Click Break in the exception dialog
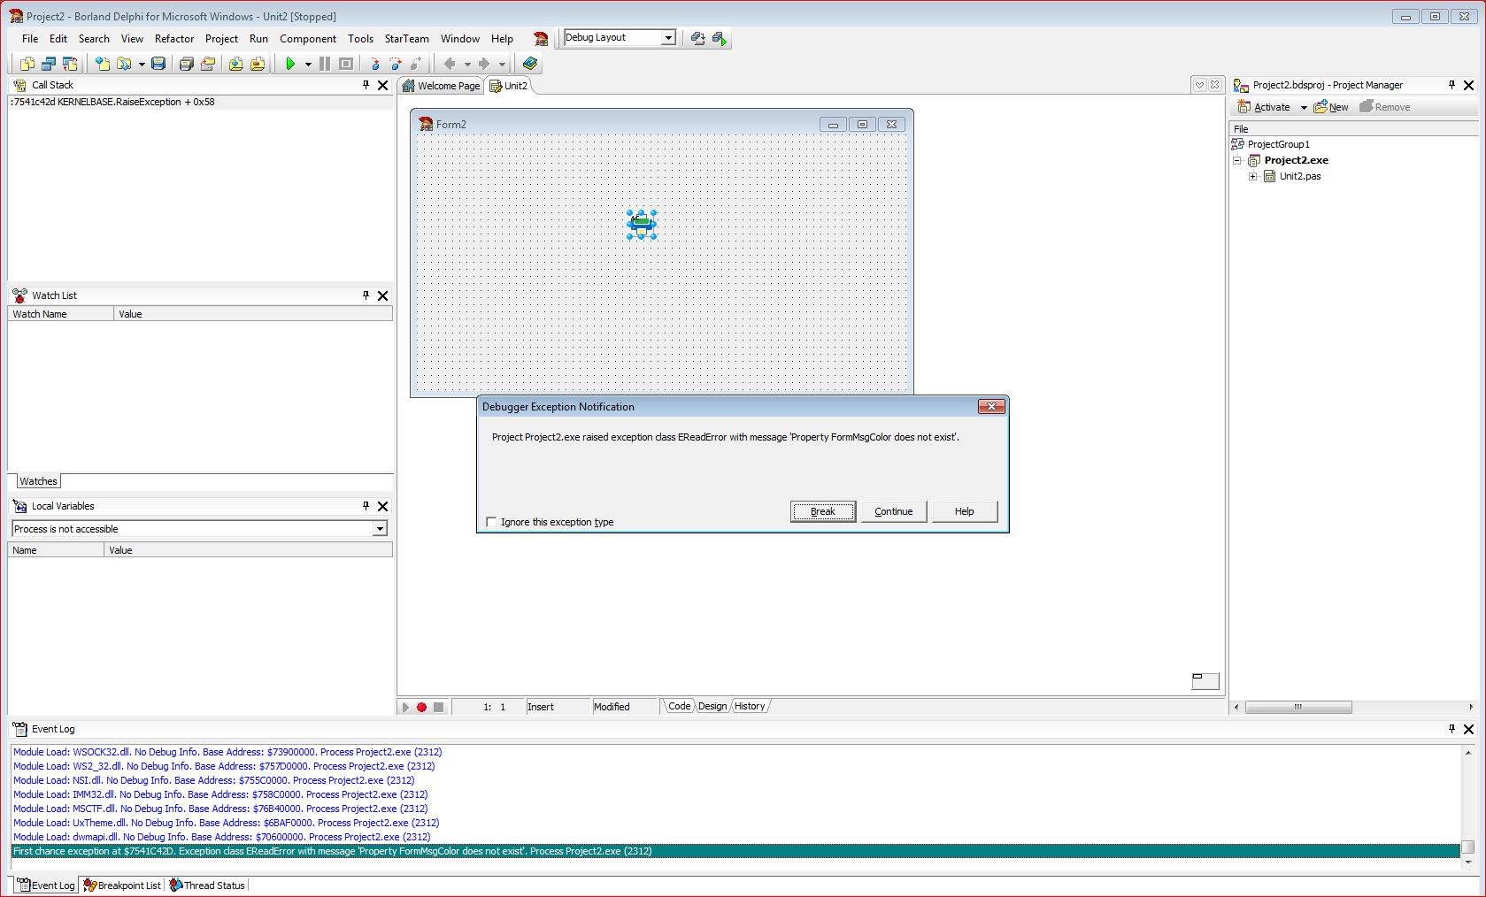Image resolution: width=1486 pixels, height=897 pixels. tap(823, 511)
